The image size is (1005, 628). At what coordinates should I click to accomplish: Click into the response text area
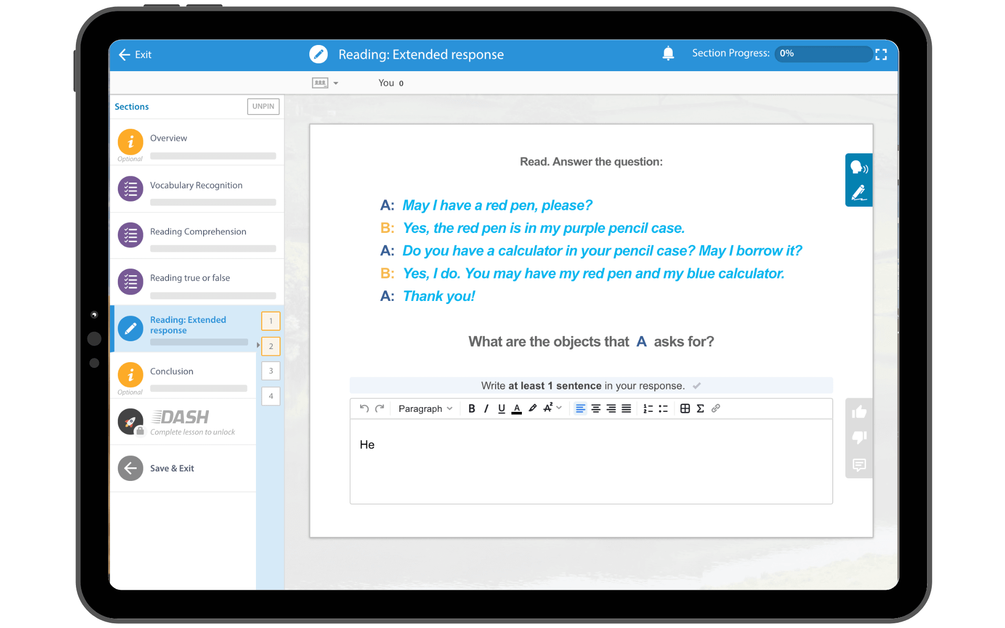click(x=591, y=462)
